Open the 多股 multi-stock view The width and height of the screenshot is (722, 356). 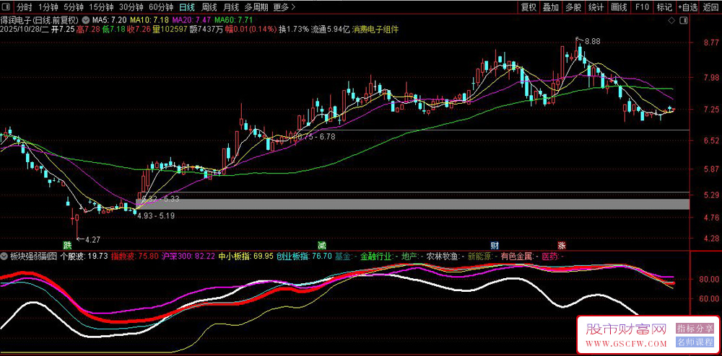coord(573,7)
